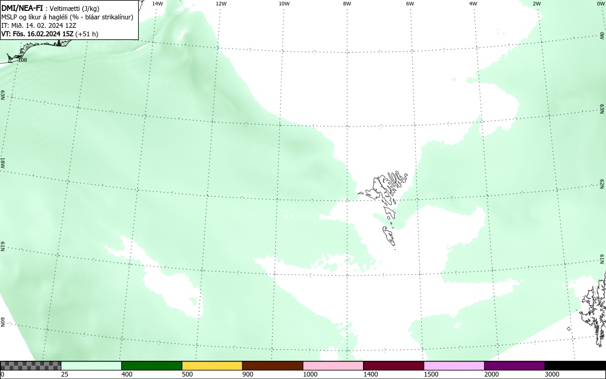Click the legend value "1400"
Viewport: 606px width, 379px height.
click(371, 374)
